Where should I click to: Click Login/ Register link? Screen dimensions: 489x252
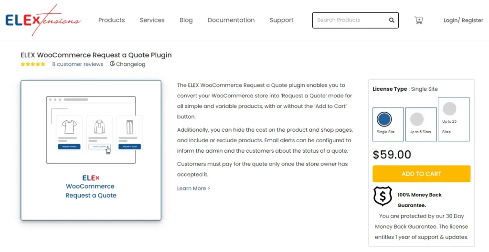[x=463, y=20]
